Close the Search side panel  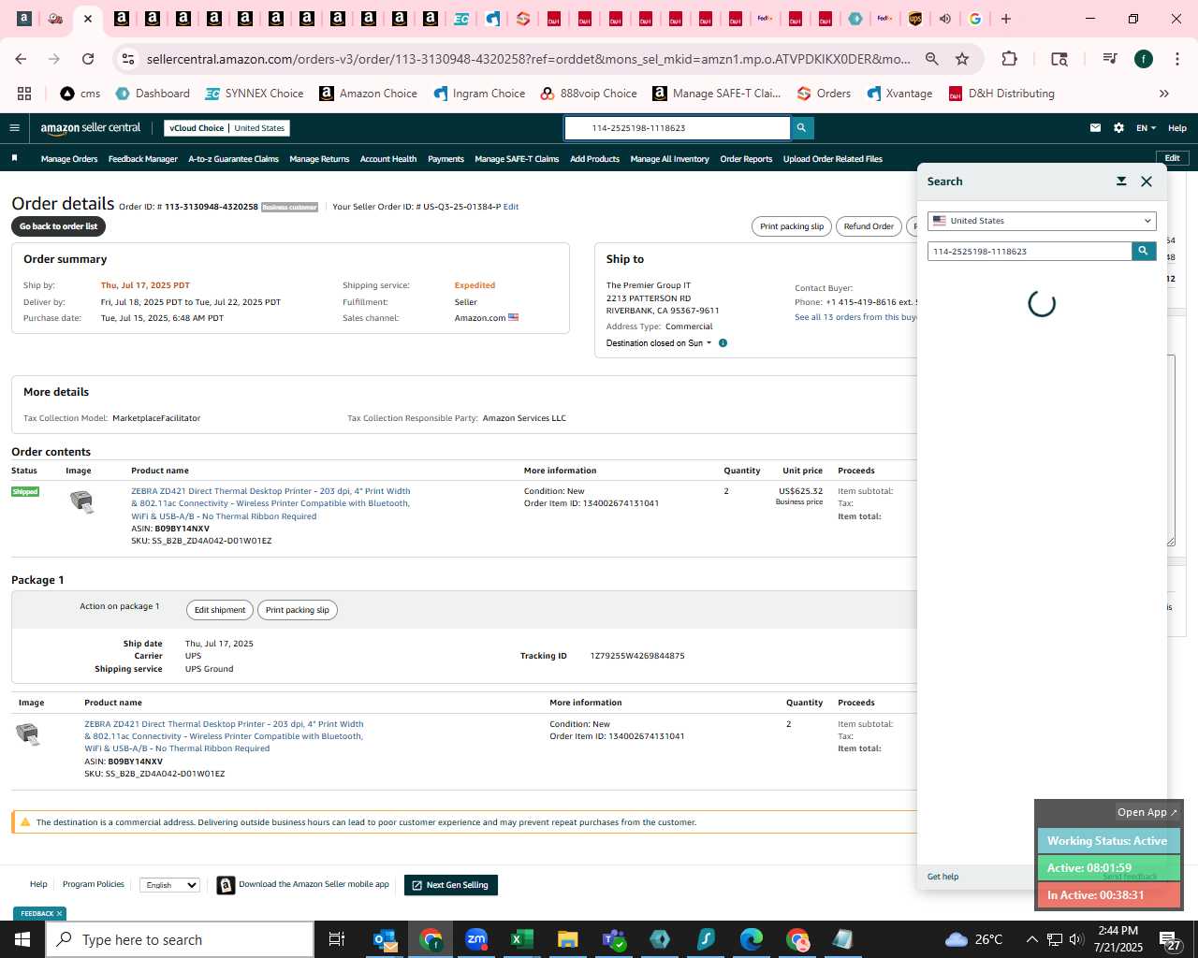pos(1147,181)
